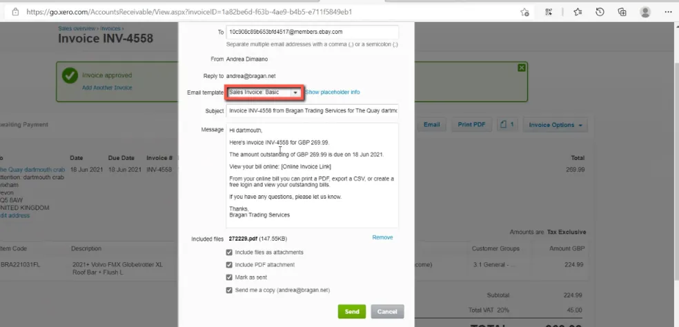Image resolution: width=679 pixels, height=327 pixels.
Task: Open the Email template dropdown
Action: click(264, 92)
